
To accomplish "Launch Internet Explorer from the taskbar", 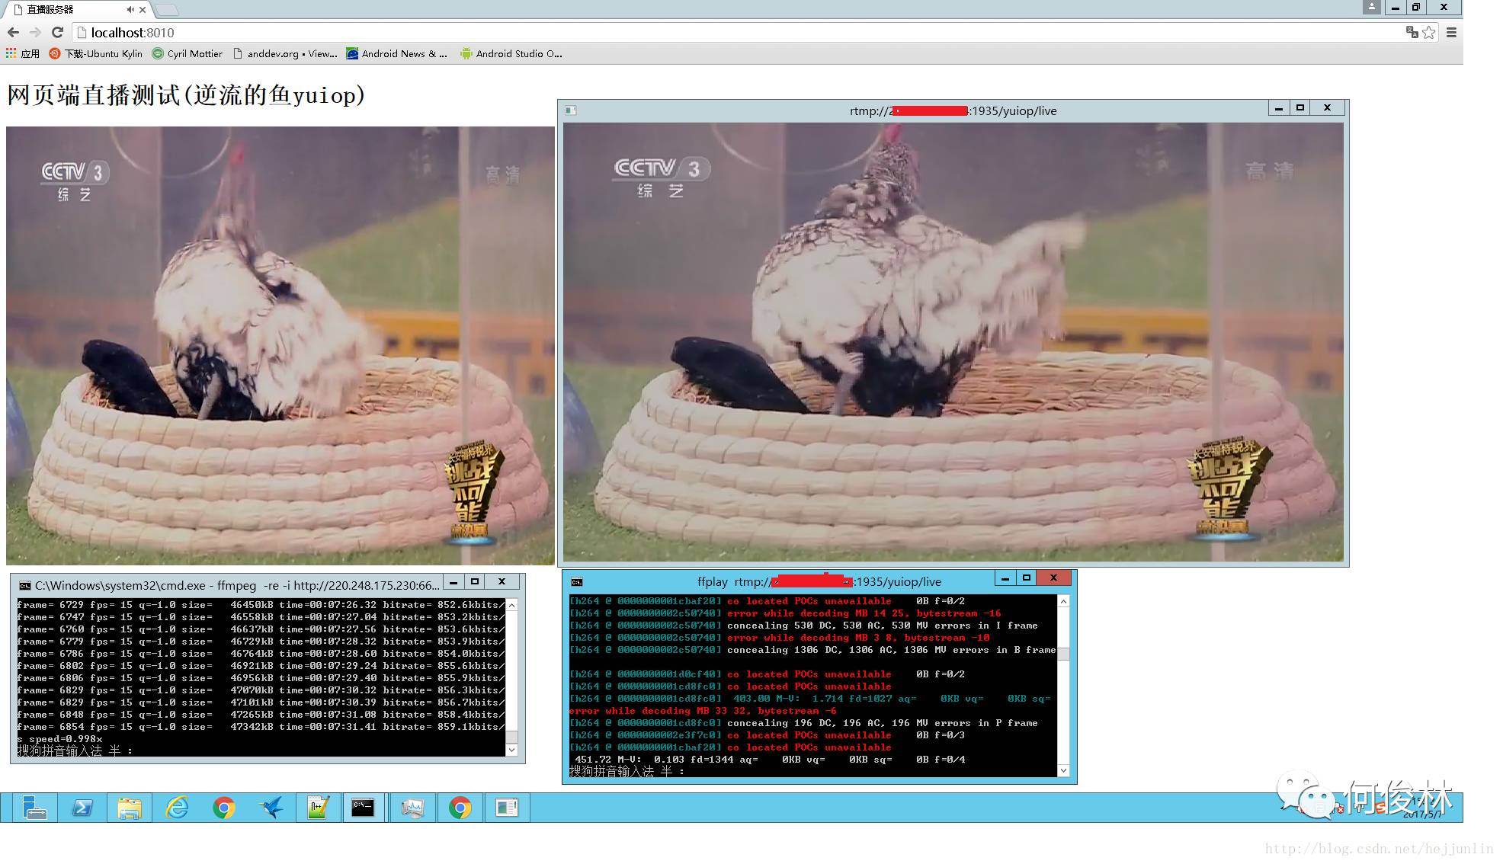I will [x=177, y=808].
